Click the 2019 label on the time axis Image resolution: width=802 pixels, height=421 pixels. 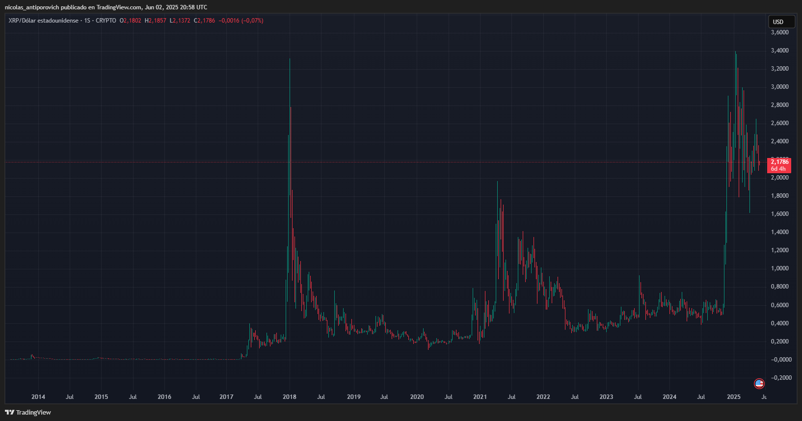coord(354,397)
